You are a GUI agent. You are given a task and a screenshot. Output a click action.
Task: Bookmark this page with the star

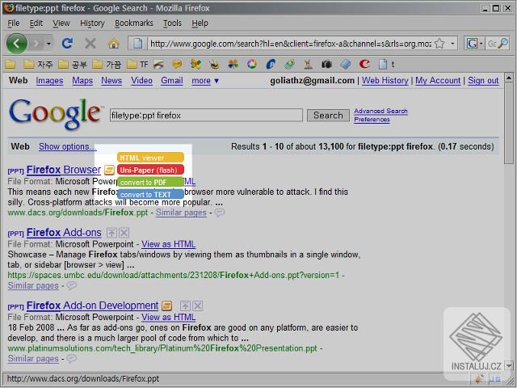click(x=439, y=43)
